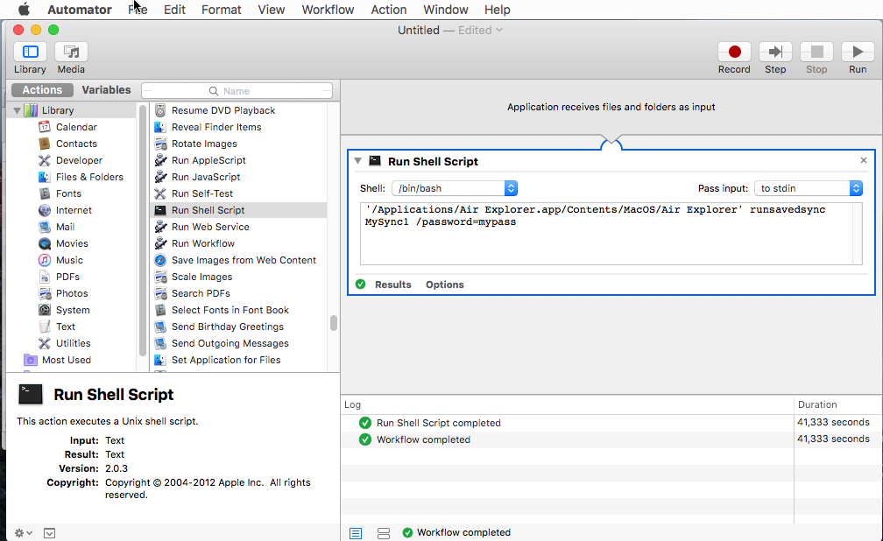Select Run AppleScript action
883x541 pixels.
tap(208, 160)
